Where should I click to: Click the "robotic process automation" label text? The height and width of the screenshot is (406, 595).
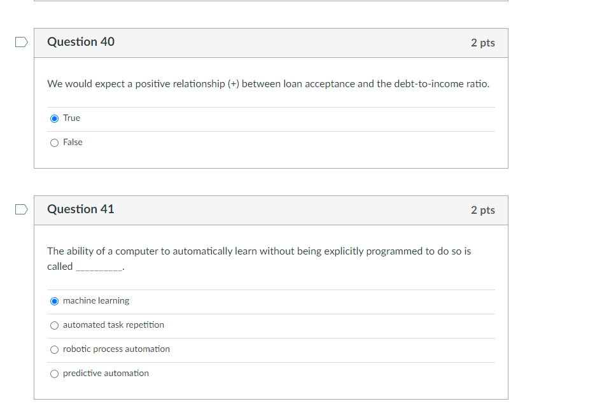[x=116, y=349]
